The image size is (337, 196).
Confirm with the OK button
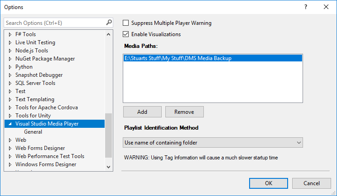coord(269,183)
